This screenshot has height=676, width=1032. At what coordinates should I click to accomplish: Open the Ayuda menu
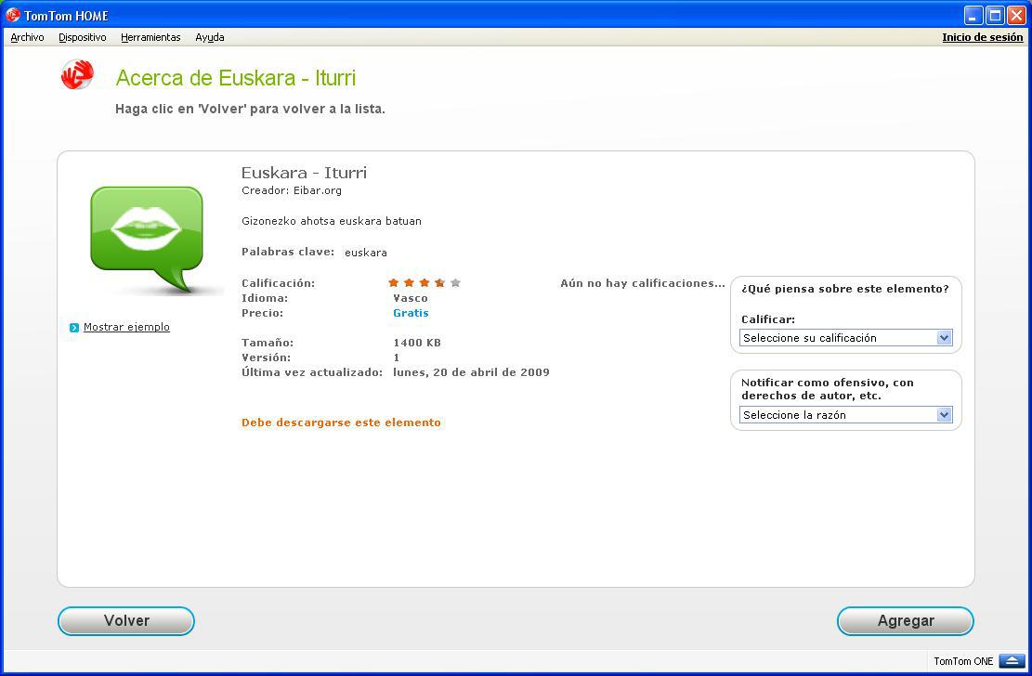(x=209, y=37)
